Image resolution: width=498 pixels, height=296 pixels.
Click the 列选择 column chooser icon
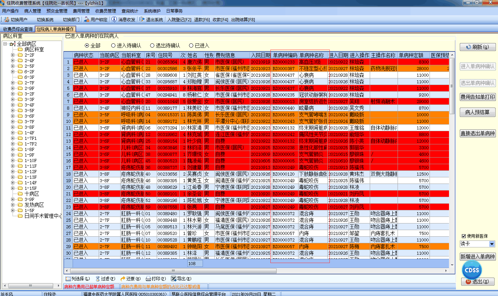tap(68, 279)
